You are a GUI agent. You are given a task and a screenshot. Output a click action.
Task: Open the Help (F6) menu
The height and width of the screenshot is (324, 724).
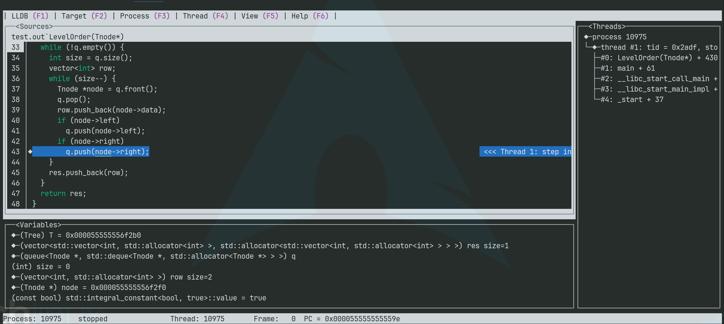pyautogui.click(x=310, y=16)
